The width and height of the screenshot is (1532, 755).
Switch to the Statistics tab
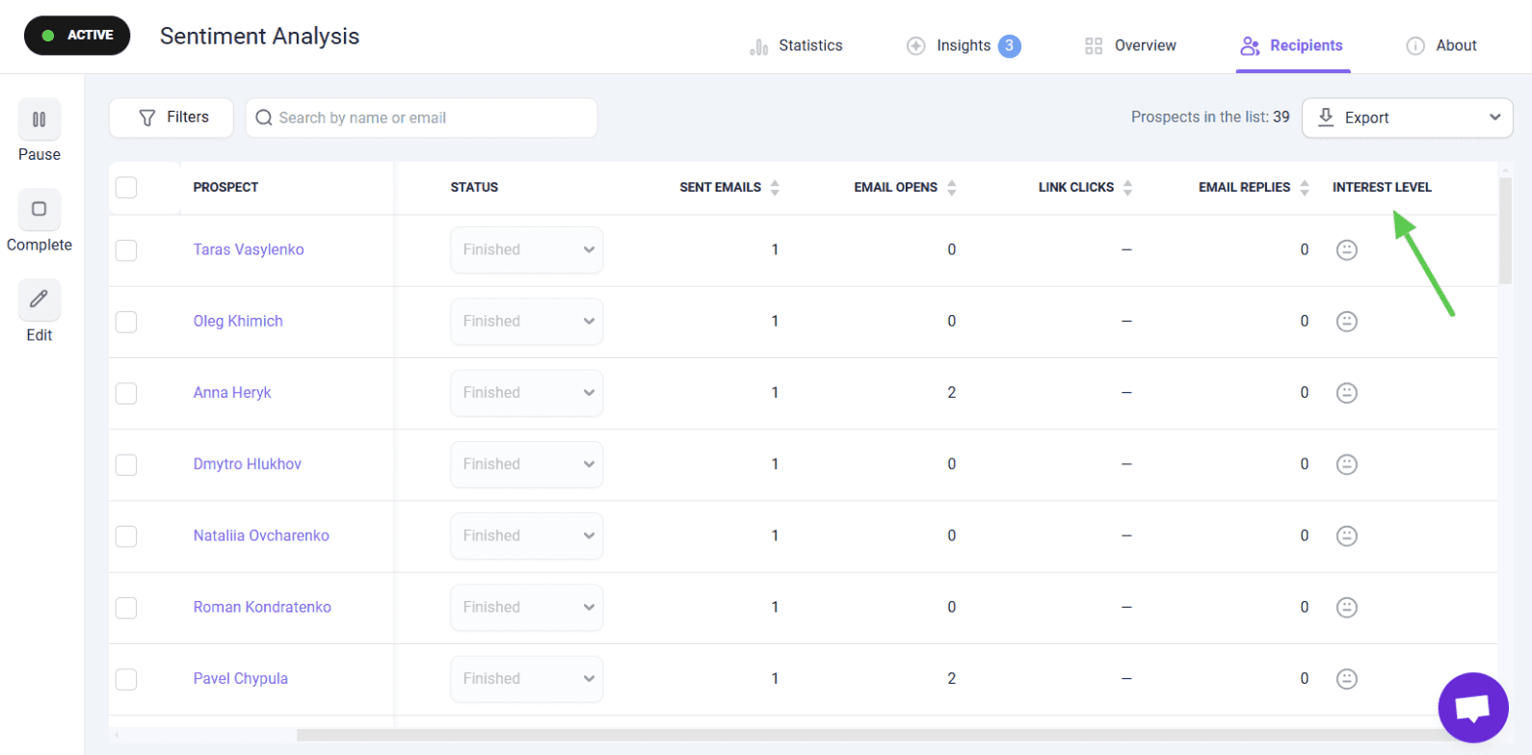796,46
